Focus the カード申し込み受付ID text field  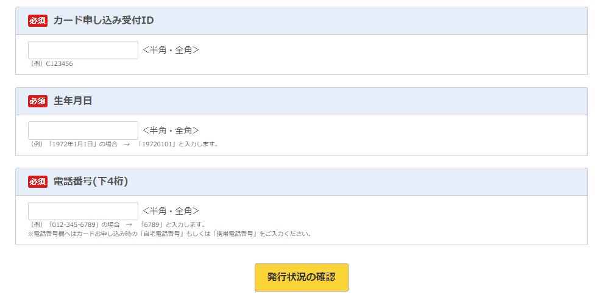[x=83, y=50]
